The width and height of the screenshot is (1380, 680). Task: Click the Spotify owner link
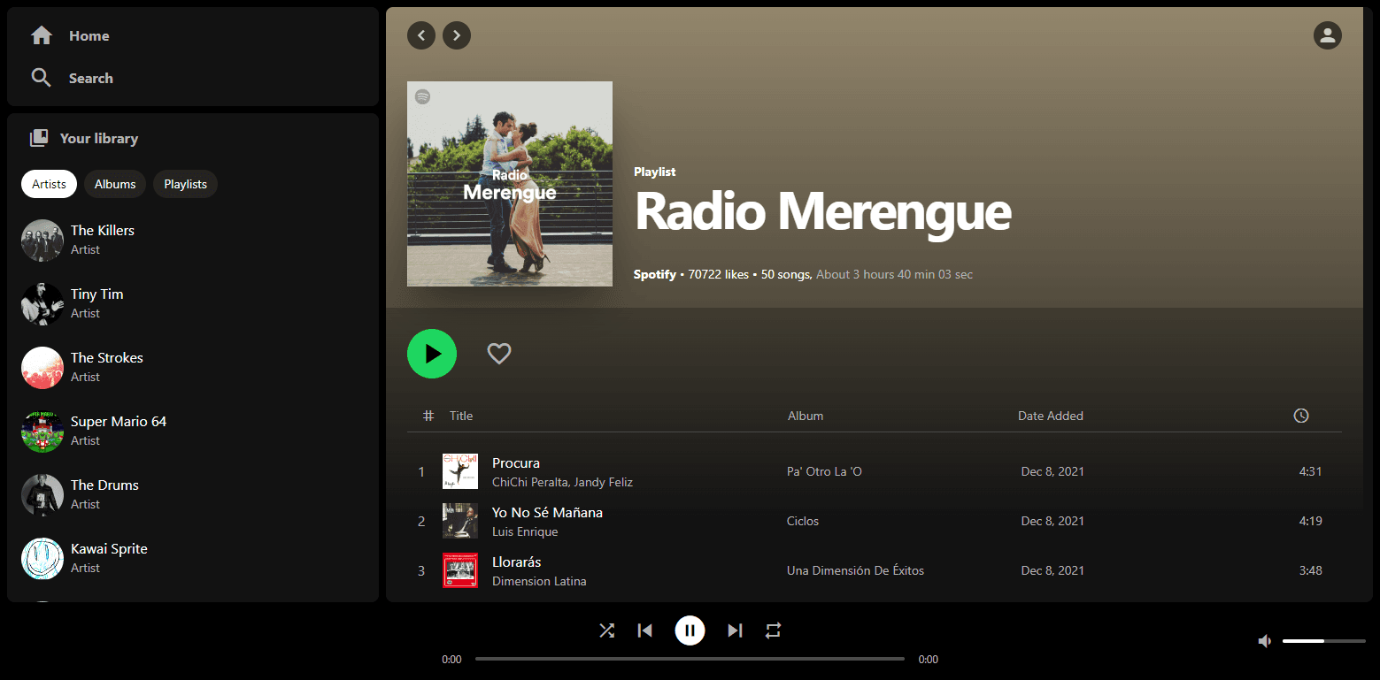pos(654,274)
